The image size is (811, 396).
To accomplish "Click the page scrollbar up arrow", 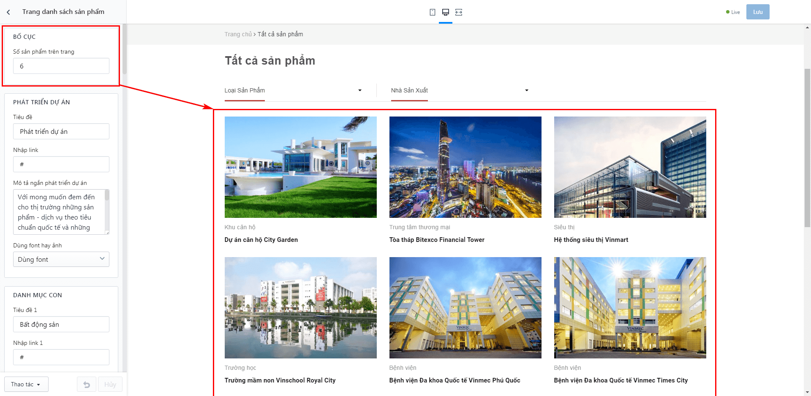I will [807, 28].
